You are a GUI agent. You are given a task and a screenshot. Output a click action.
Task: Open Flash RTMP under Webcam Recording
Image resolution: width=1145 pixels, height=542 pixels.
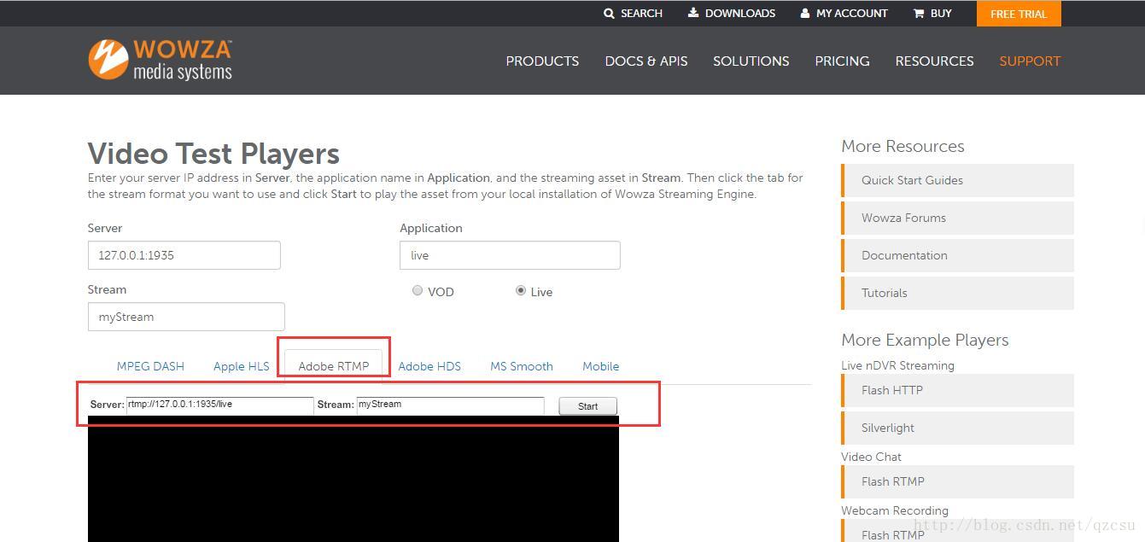[x=957, y=531]
